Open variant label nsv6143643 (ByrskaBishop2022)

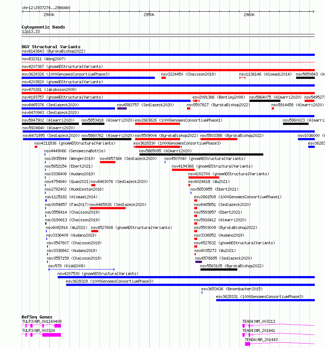point(54,51)
